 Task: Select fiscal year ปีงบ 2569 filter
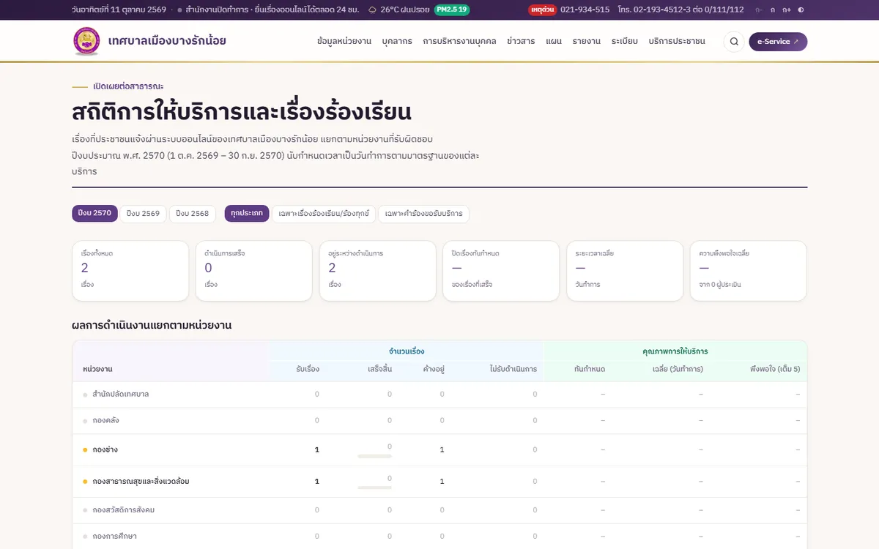click(x=143, y=214)
